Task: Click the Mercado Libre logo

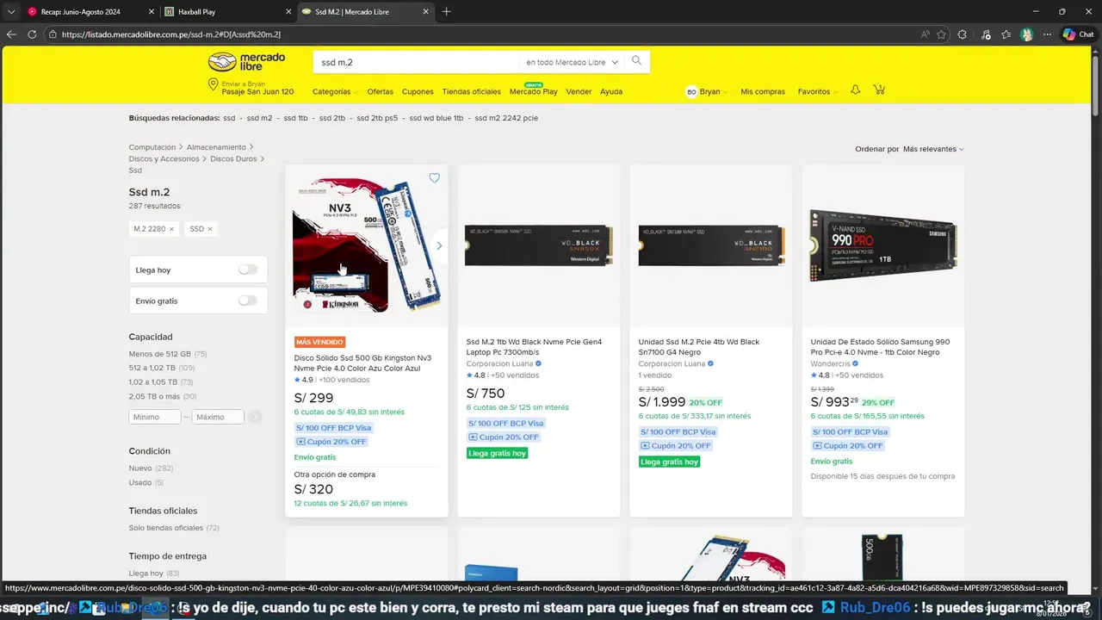Action: pyautogui.click(x=247, y=61)
